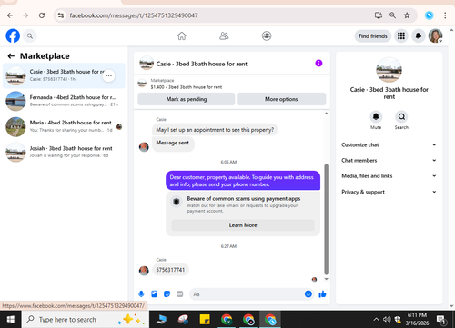Click the Windows taskbar search box
Screen dimensions: 455x328
pyautogui.click(x=86, y=320)
